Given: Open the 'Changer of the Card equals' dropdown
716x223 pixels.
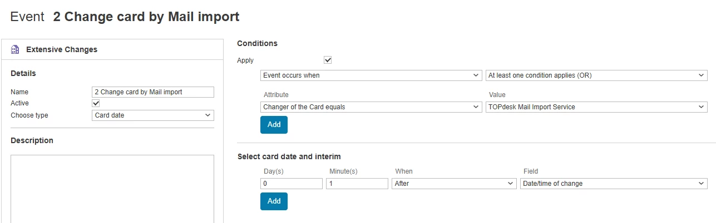Looking at the screenshot, I should [x=371, y=107].
